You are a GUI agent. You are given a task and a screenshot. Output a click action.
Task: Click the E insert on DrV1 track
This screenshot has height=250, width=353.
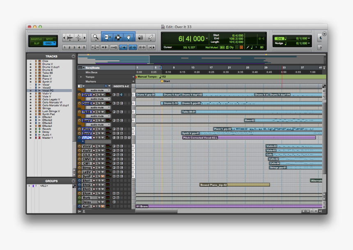[x=114, y=94]
